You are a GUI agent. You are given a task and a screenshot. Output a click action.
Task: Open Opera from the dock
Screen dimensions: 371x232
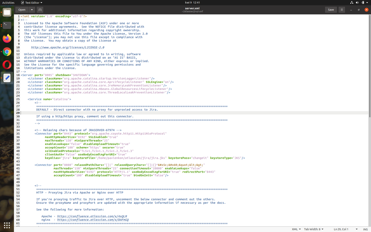pyautogui.click(x=6, y=65)
